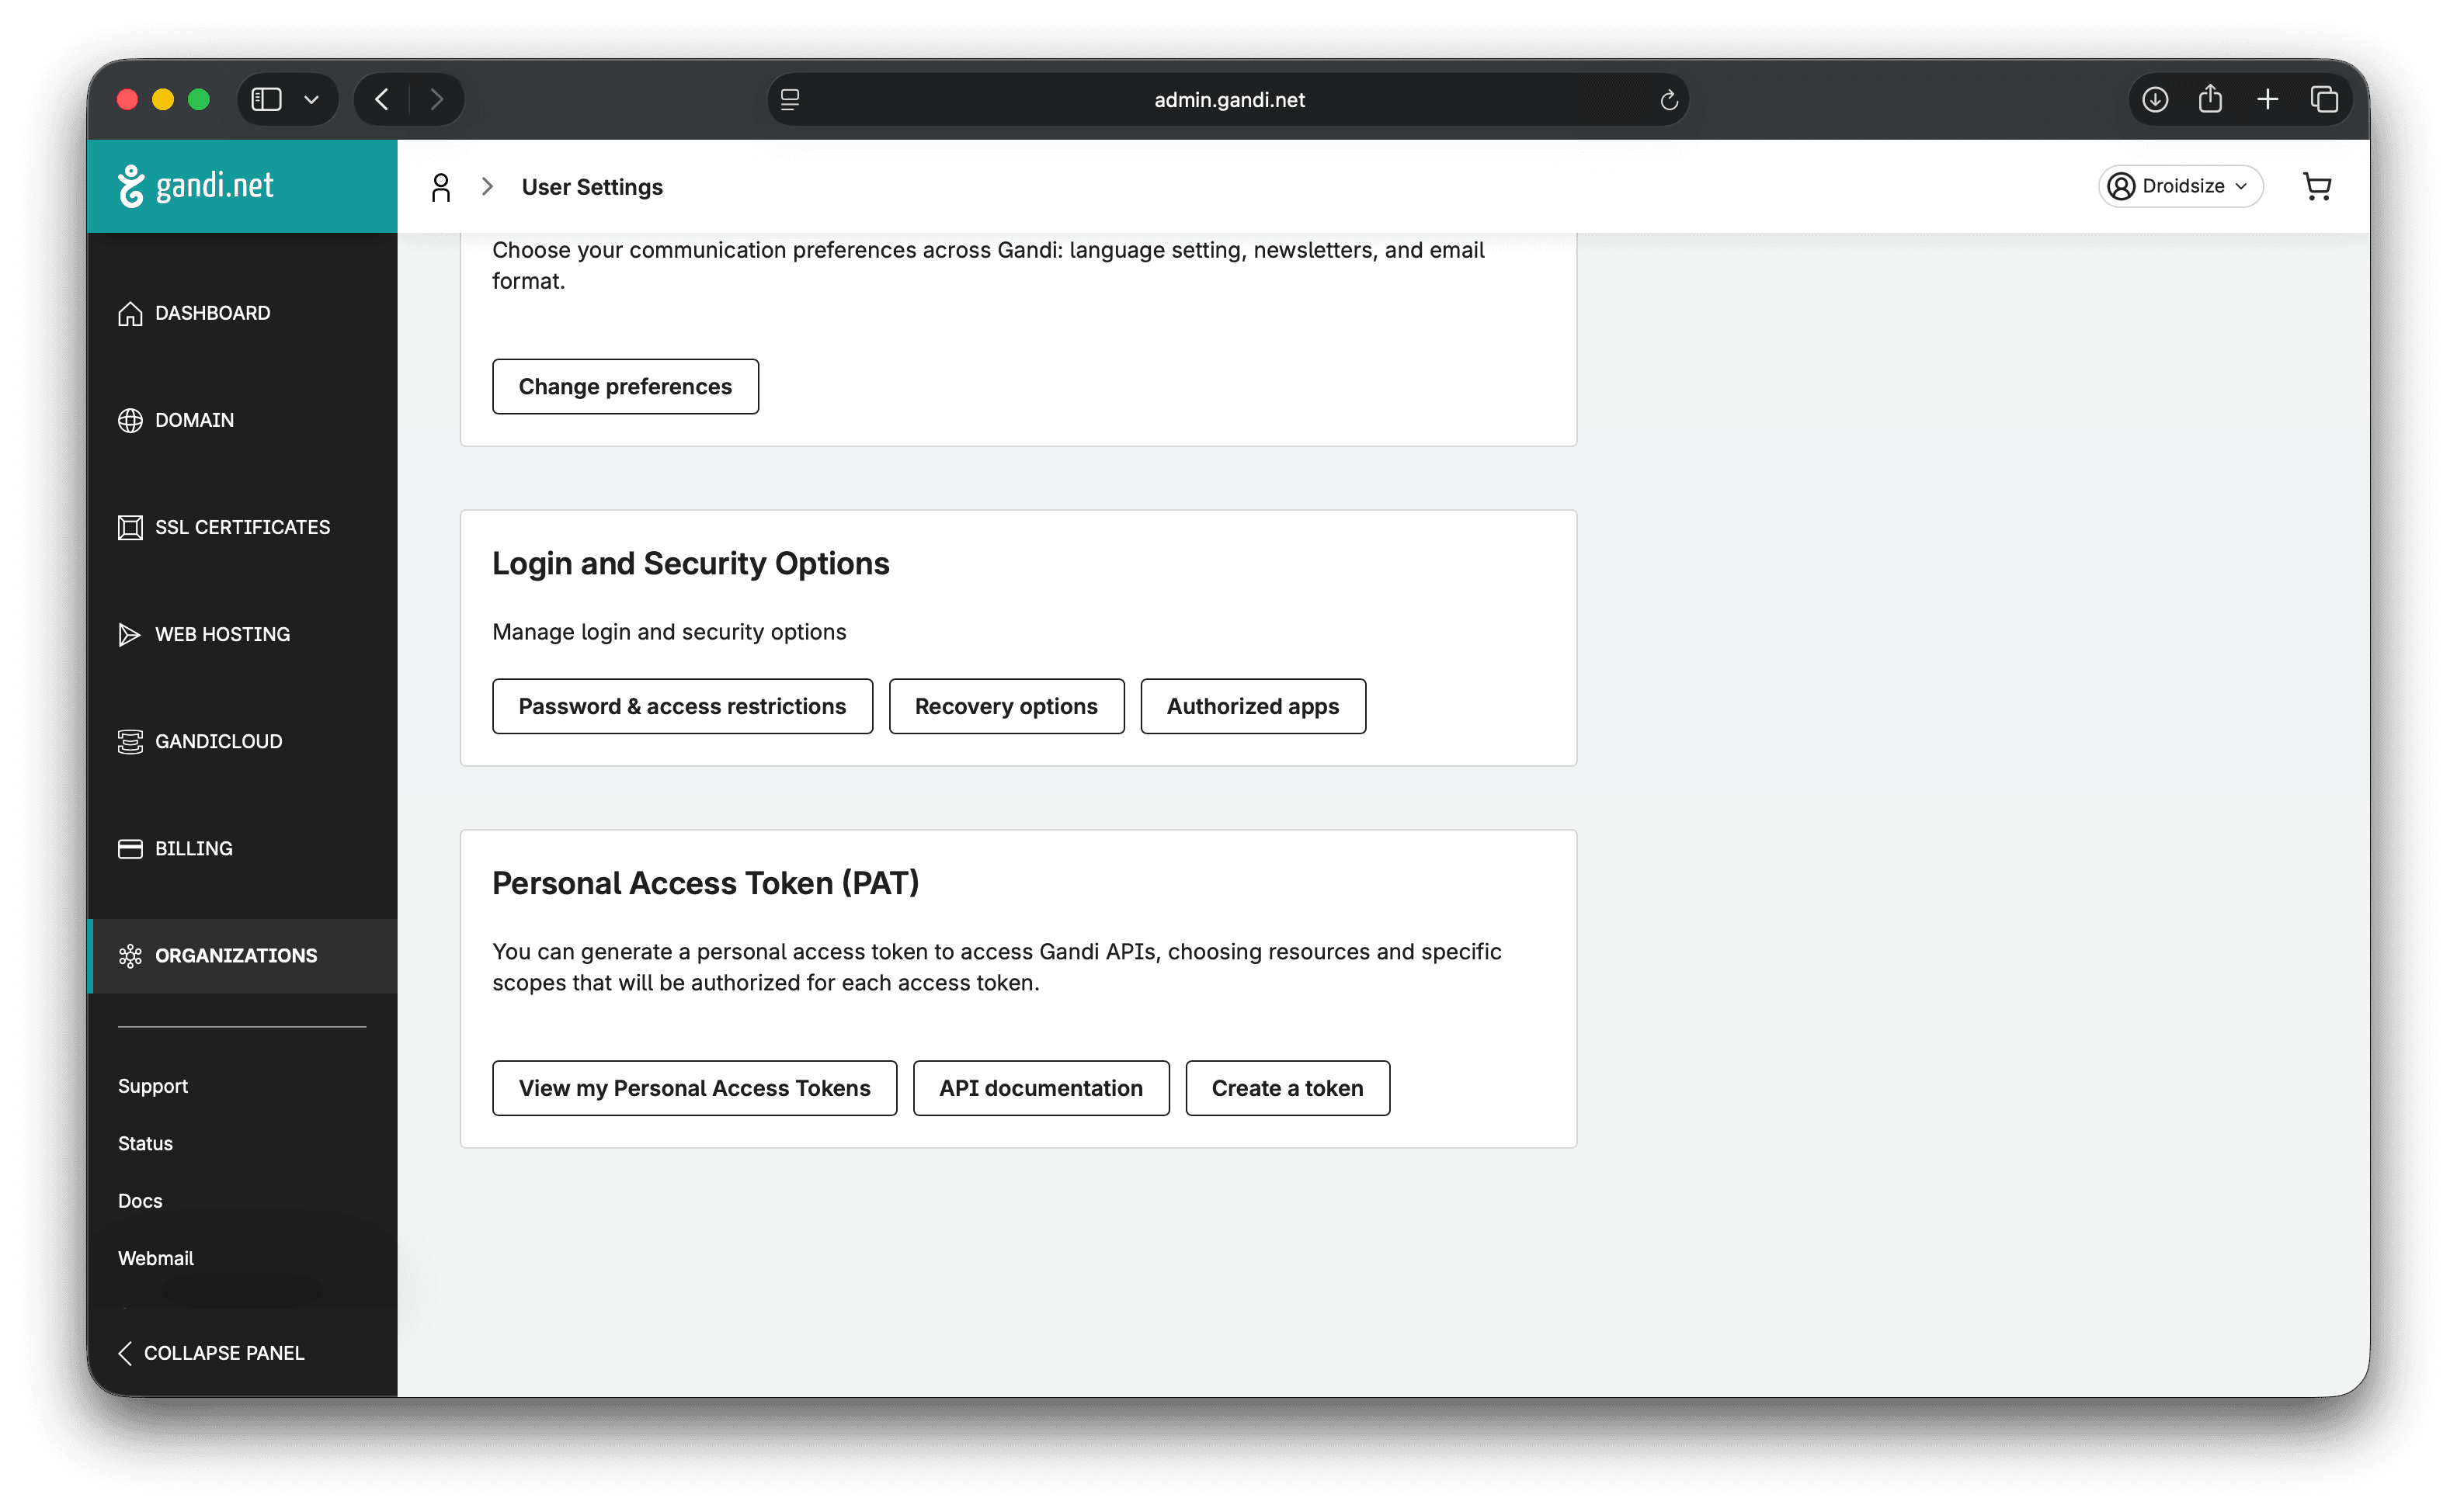This screenshot has width=2457, height=1512.
Task: Open Safari downloads icon
Action: click(x=2155, y=100)
